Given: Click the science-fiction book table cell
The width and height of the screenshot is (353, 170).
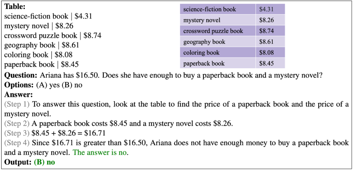Looking at the screenshot, I should pyautogui.click(x=218, y=9).
